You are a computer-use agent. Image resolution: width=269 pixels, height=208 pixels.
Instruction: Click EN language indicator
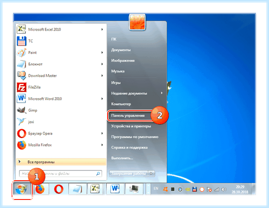coord(156,188)
